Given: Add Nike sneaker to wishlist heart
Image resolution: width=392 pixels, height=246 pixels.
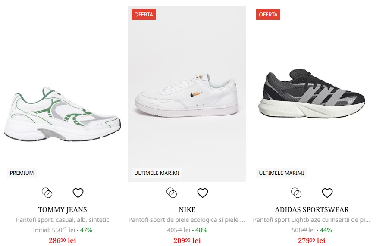Looking at the screenshot, I should coord(202,193).
